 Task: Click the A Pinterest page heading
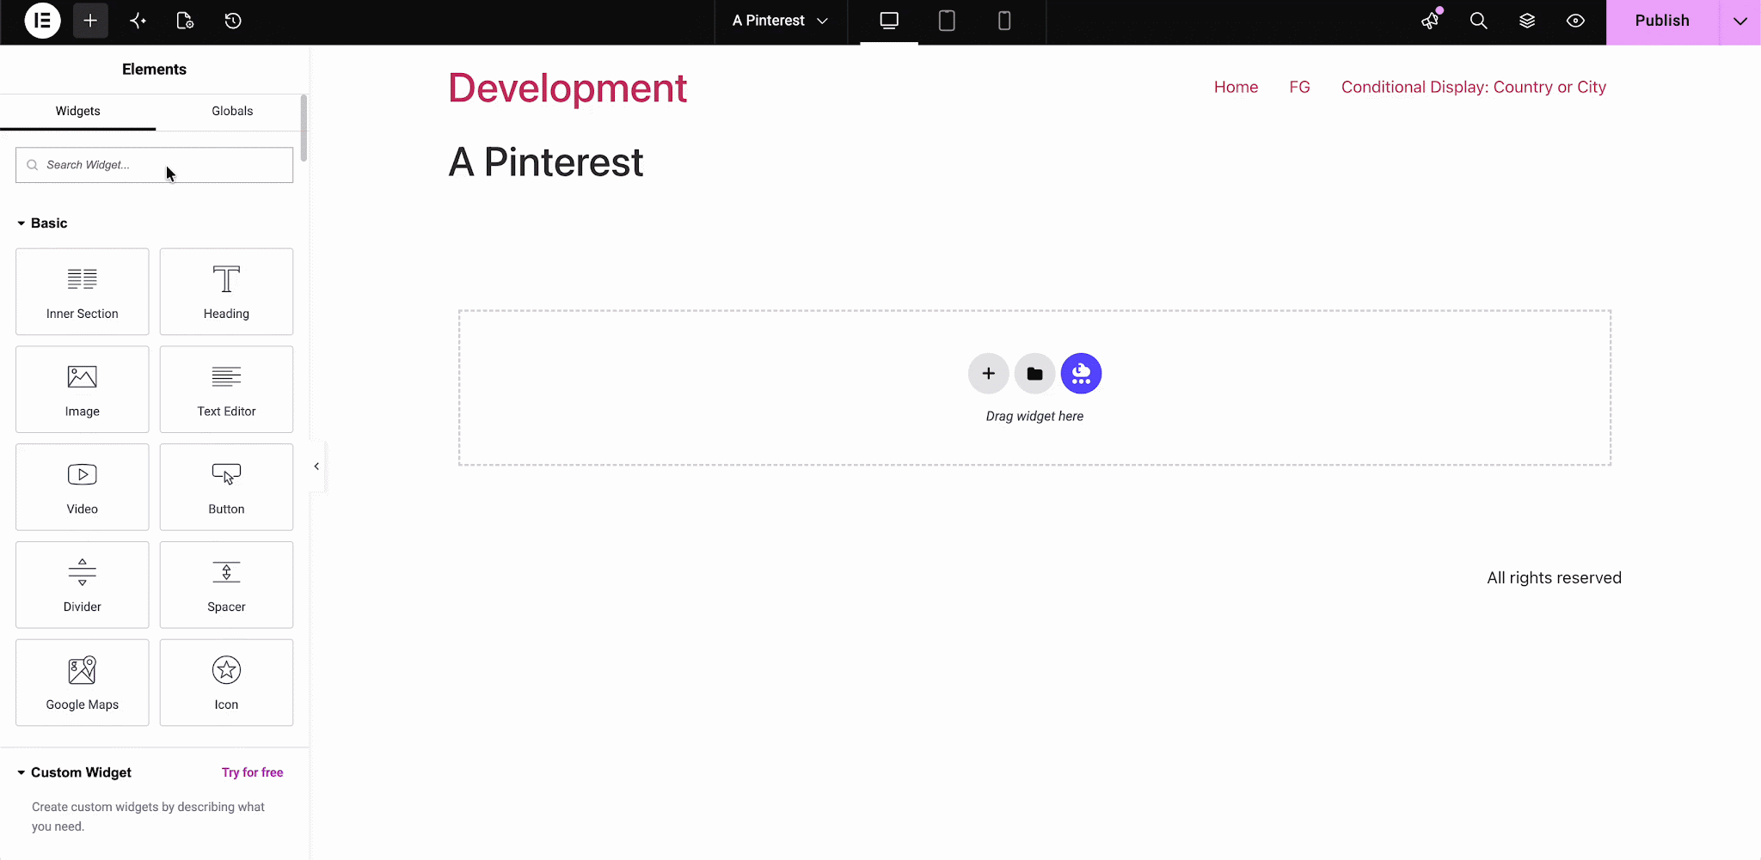546,162
